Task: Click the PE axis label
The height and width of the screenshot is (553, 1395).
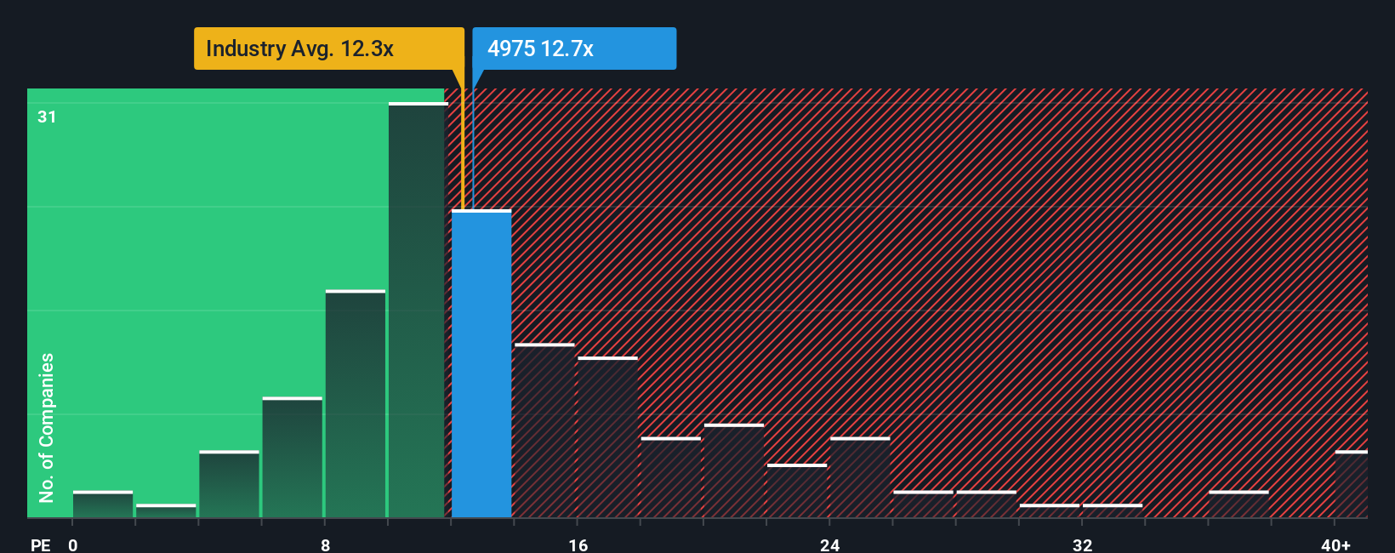Action: click(x=40, y=544)
